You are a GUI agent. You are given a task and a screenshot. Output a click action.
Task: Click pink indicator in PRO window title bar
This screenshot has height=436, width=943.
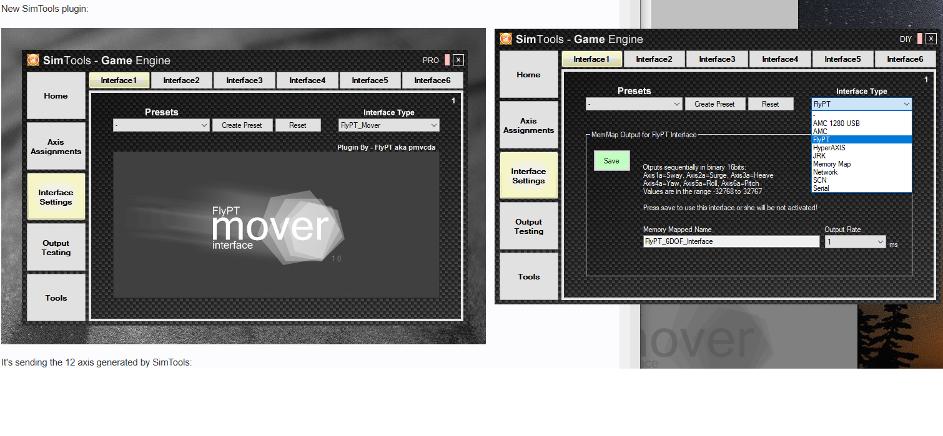click(x=447, y=60)
